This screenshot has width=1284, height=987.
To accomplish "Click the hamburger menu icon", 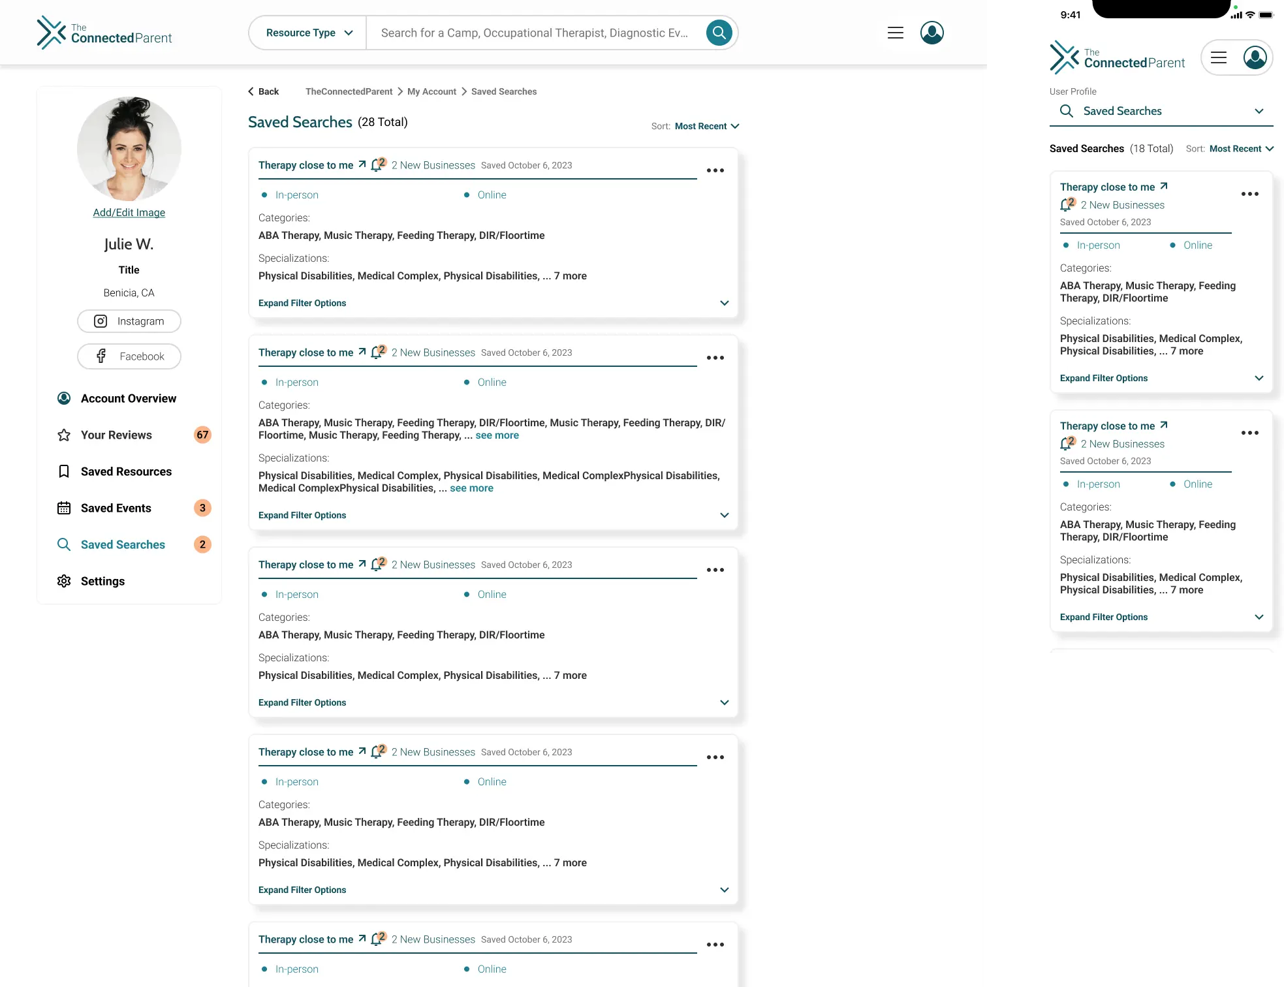I will click(x=895, y=32).
